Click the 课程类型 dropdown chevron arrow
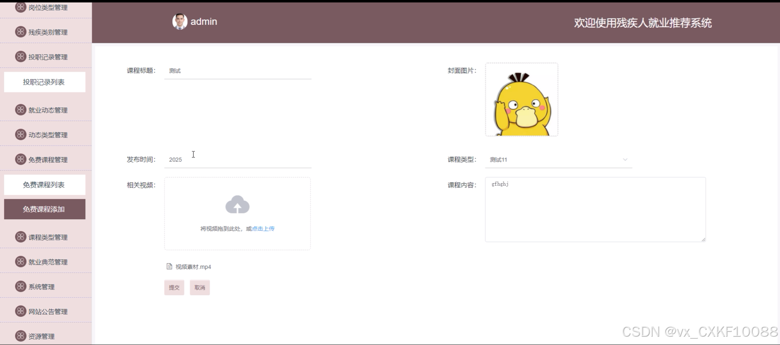 coord(625,159)
